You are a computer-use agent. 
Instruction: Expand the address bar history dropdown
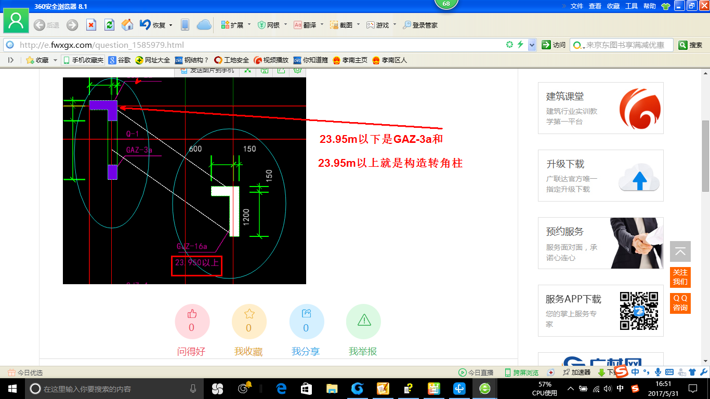coord(532,45)
